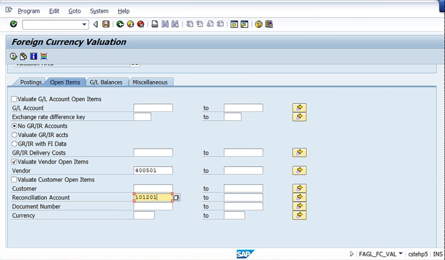
Task: Select the Open Items tab
Action: click(65, 82)
